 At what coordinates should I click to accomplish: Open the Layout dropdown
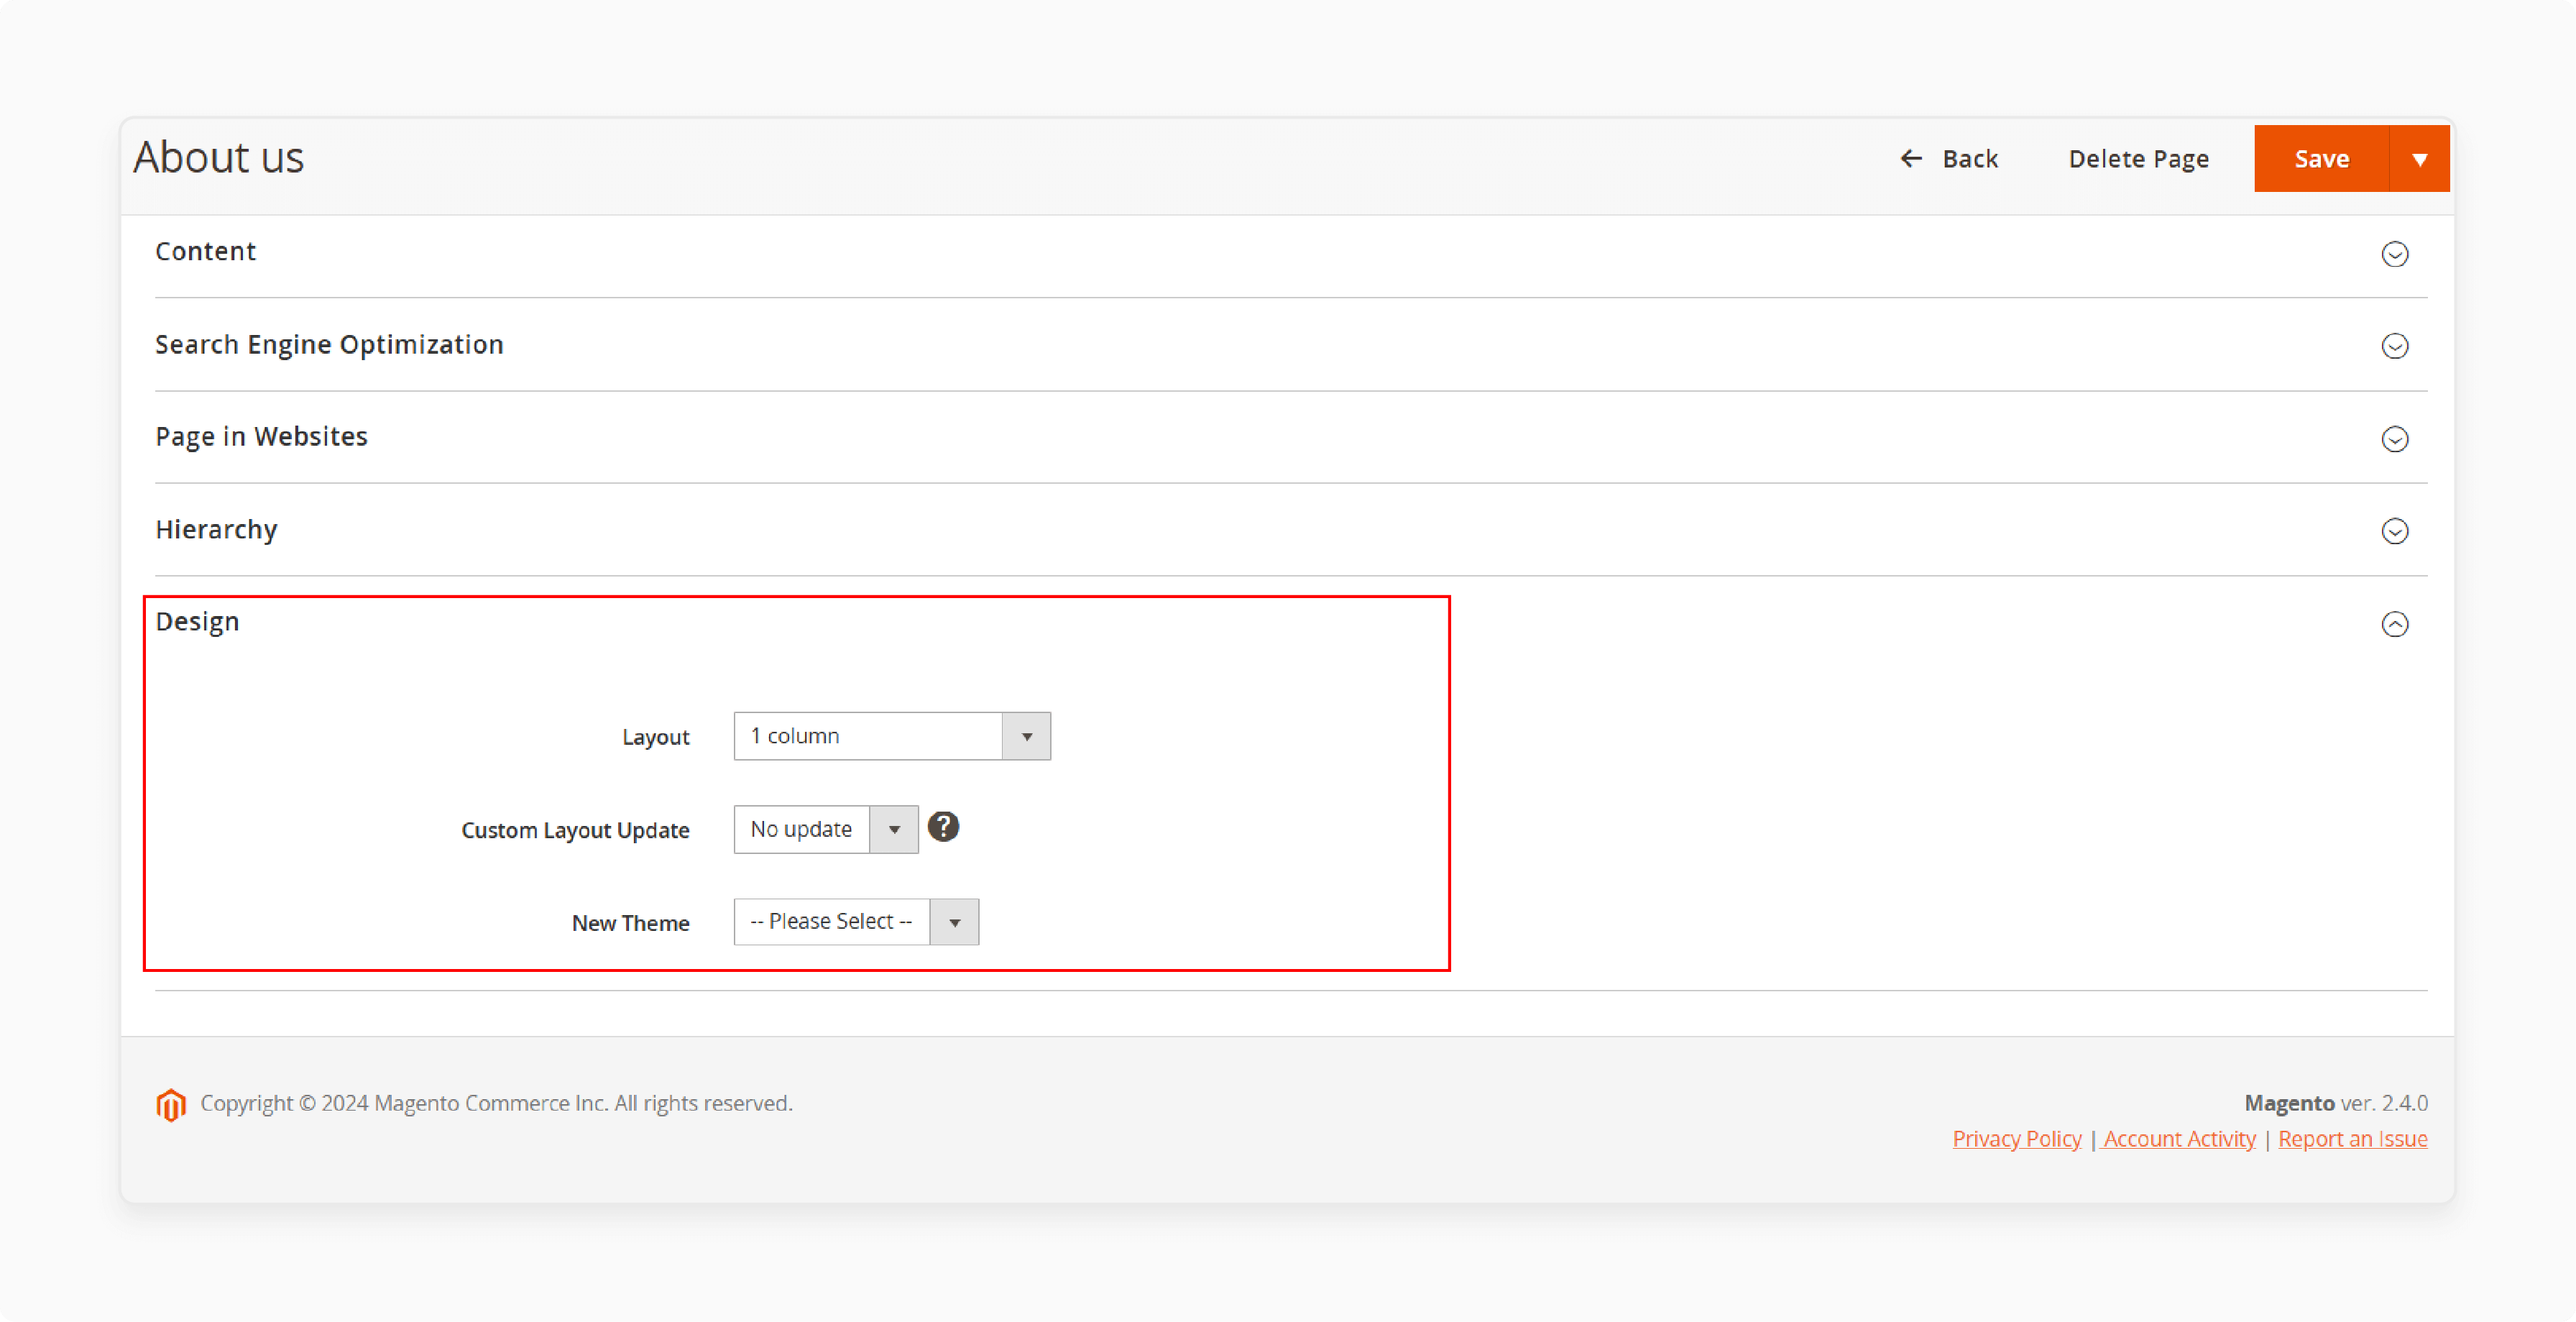(892, 736)
